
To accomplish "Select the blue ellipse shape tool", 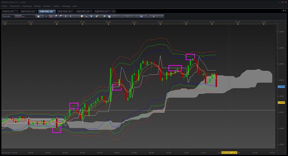I will click(141, 16).
